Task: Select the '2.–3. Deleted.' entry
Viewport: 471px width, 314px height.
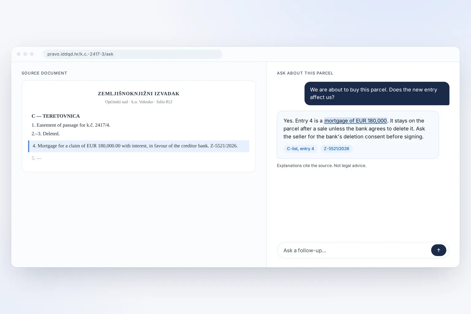Action: 46,134
